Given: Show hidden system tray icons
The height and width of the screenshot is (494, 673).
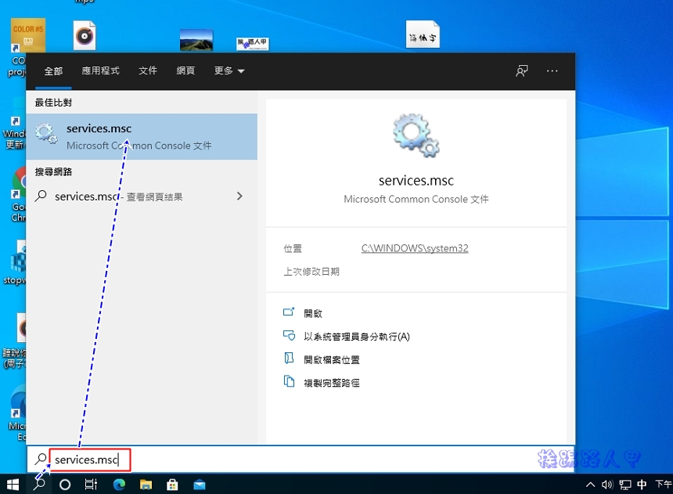Looking at the screenshot, I should point(590,485).
